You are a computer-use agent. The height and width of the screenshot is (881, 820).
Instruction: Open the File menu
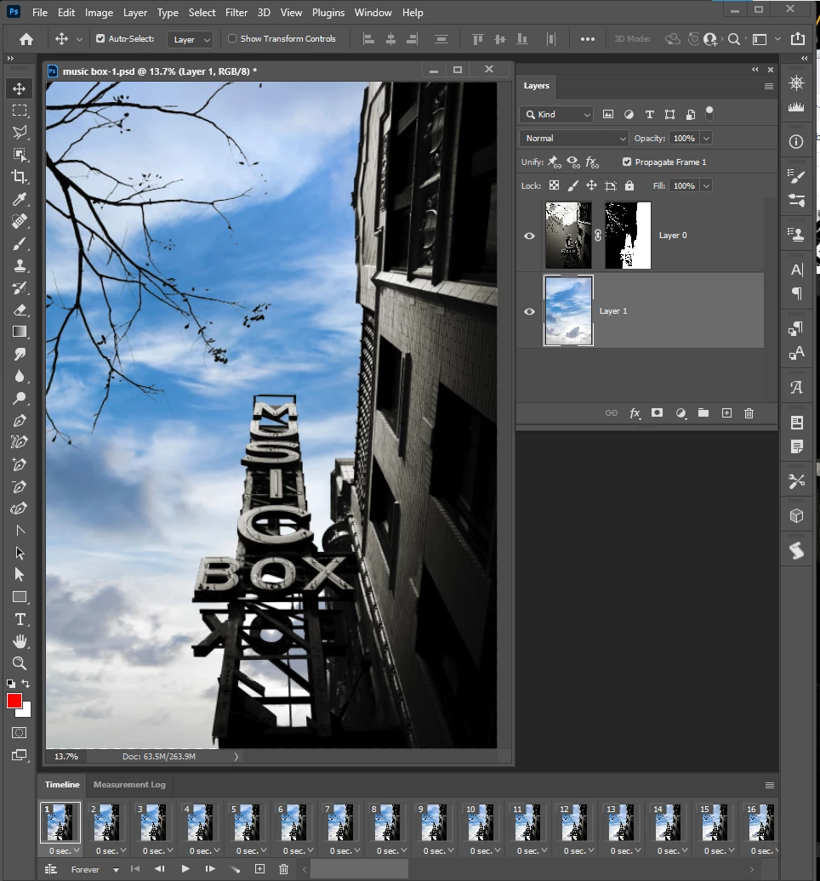[x=40, y=13]
